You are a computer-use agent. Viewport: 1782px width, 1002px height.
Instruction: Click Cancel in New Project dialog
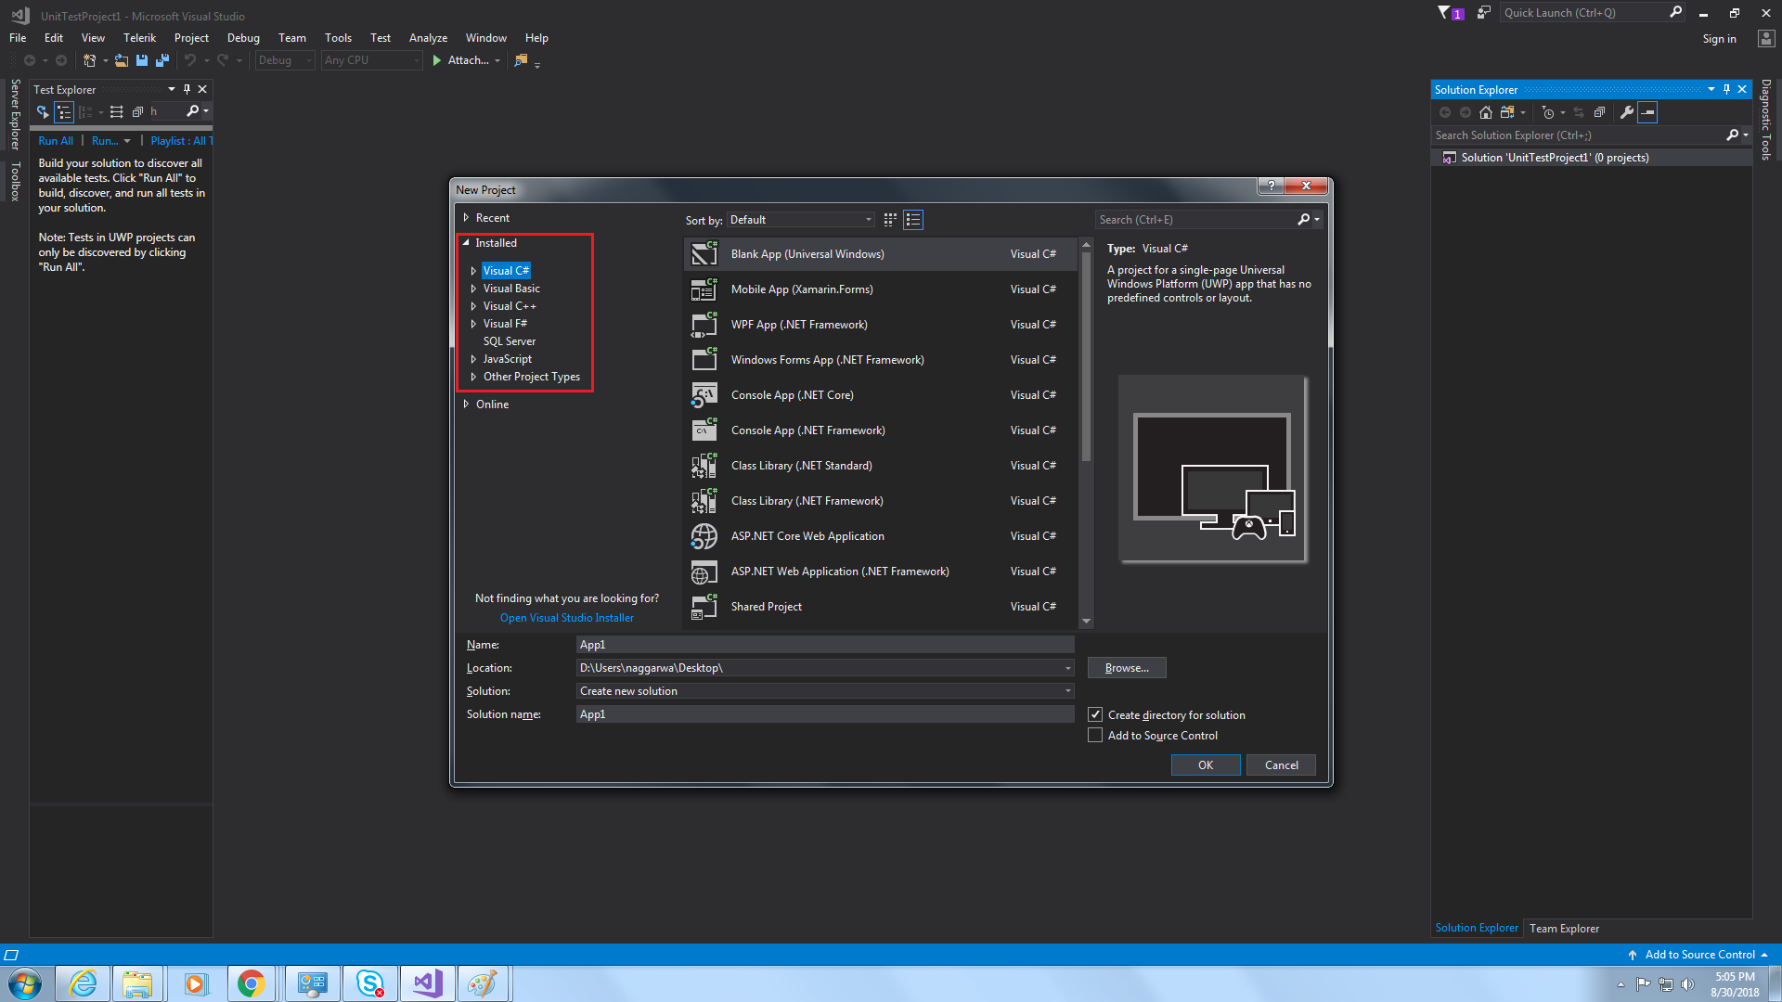click(x=1282, y=765)
